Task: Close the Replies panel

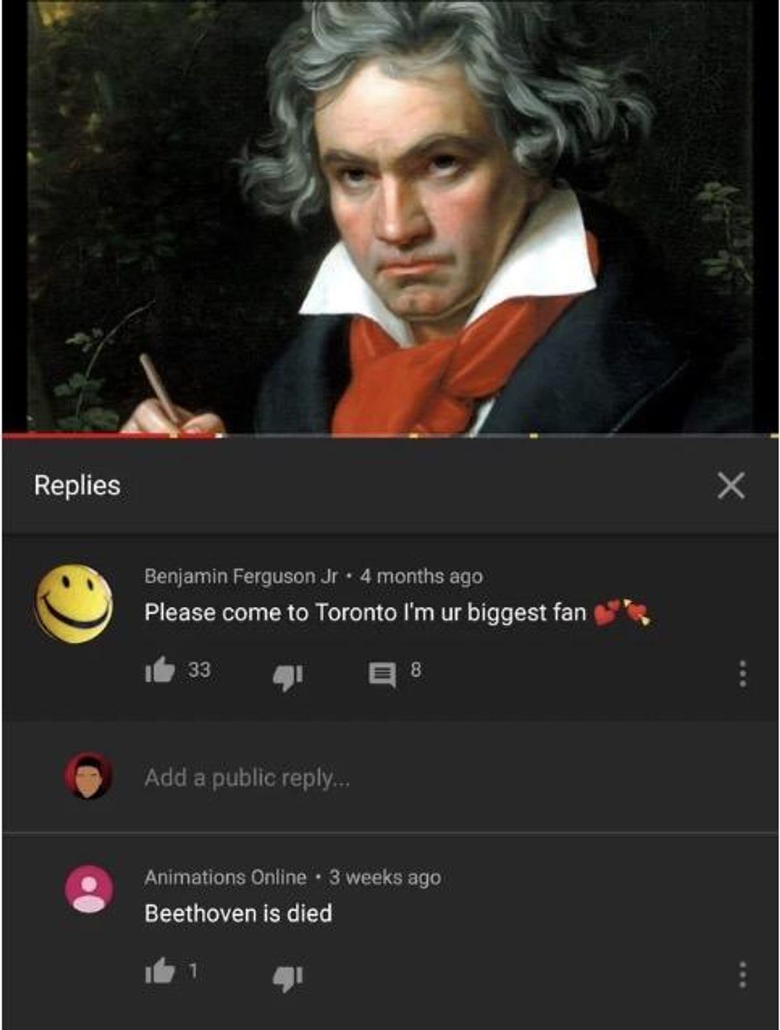Action: [731, 485]
